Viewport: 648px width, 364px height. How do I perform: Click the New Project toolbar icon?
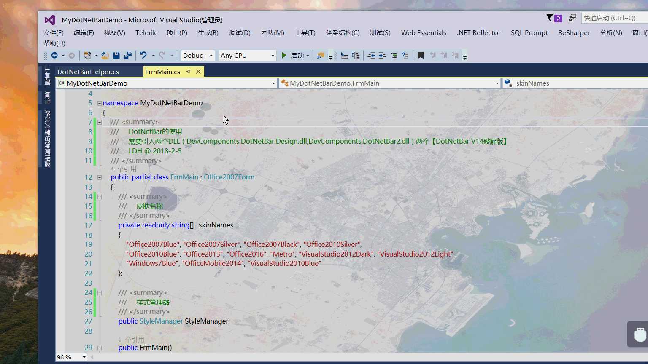click(x=87, y=55)
